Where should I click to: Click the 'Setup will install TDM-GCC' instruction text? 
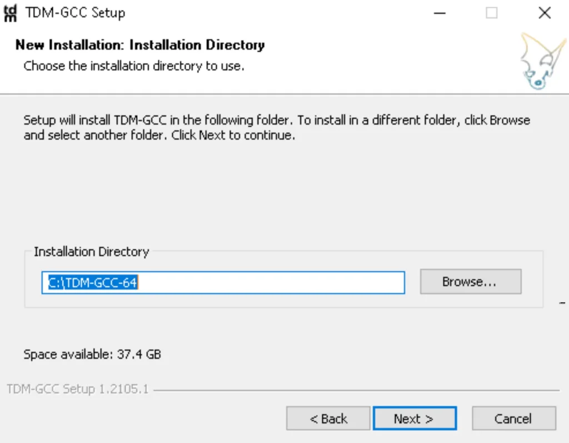[x=277, y=127]
